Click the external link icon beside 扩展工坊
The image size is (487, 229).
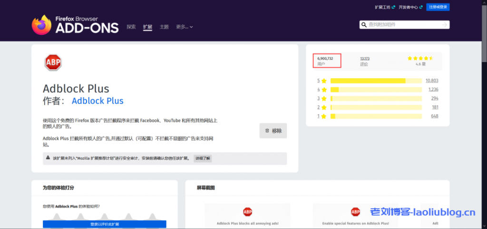pyautogui.click(x=393, y=7)
